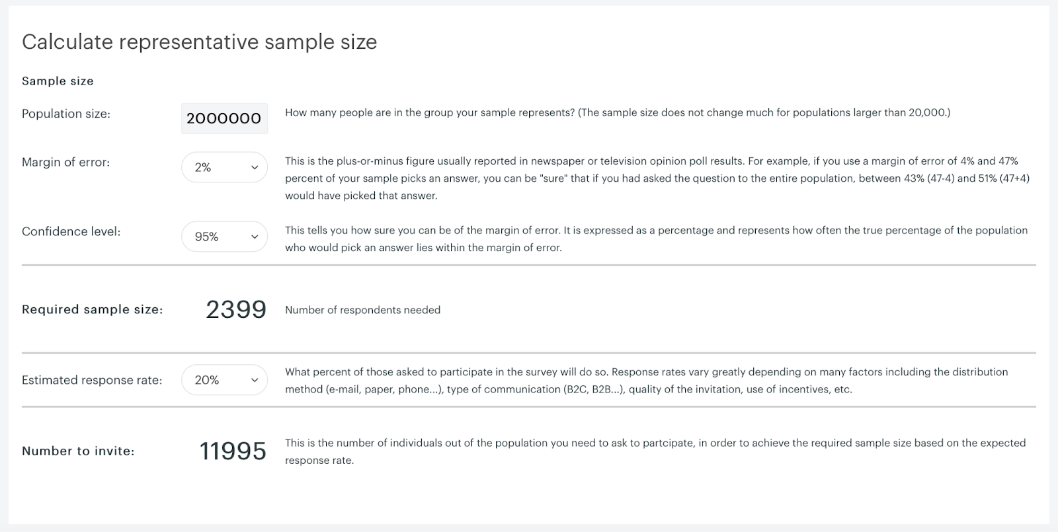
Task: Click the chevron beside 95%
Action: click(253, 236)
